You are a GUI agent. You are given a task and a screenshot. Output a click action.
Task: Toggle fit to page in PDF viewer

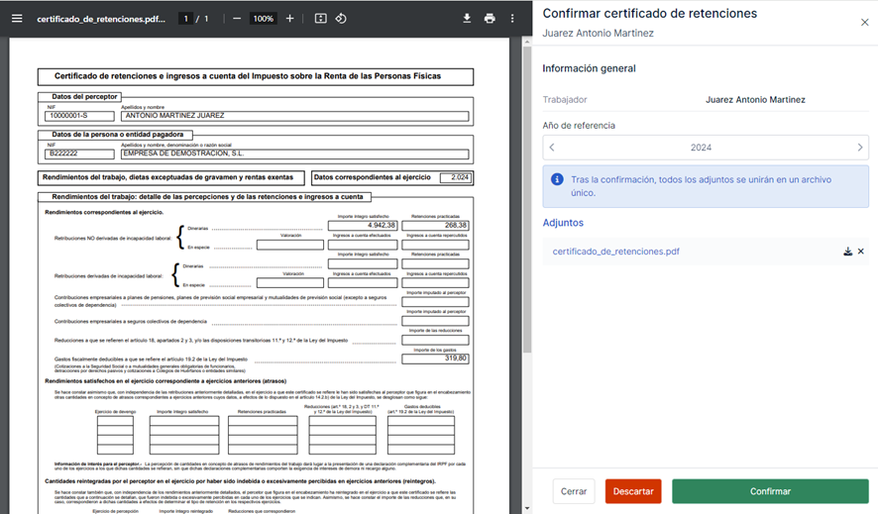[x=320, y=19]
